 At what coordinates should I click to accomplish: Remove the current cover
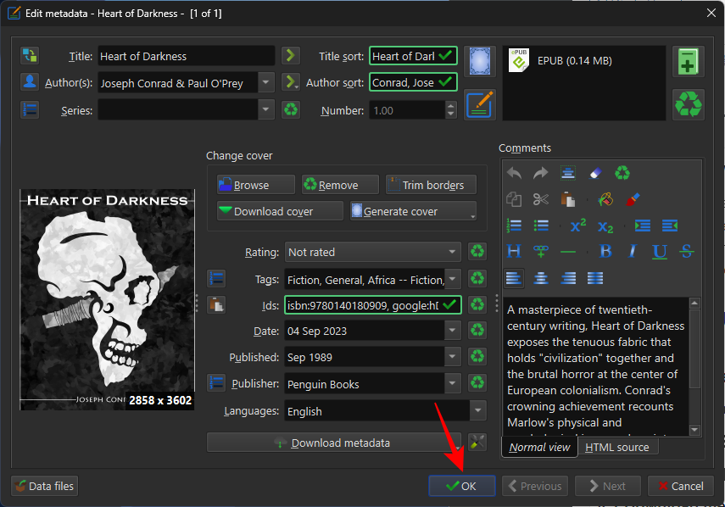point(340,185)
